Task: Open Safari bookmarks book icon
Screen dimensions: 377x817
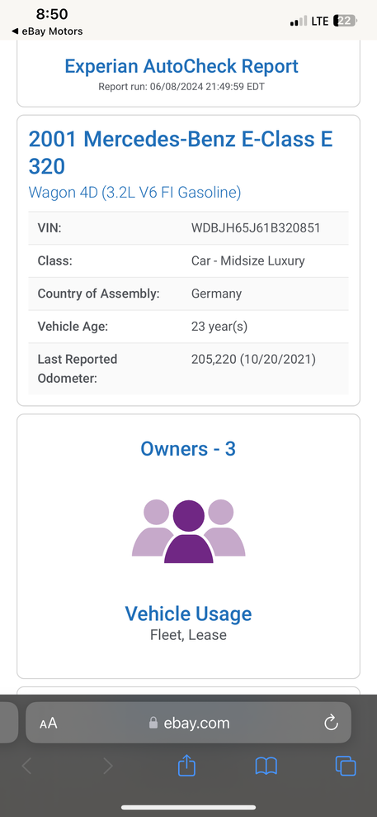Action: [266, 766]
